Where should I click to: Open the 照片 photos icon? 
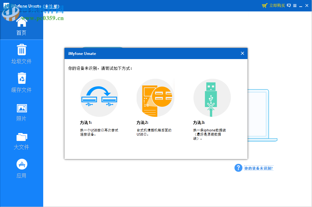click(21, 108)
